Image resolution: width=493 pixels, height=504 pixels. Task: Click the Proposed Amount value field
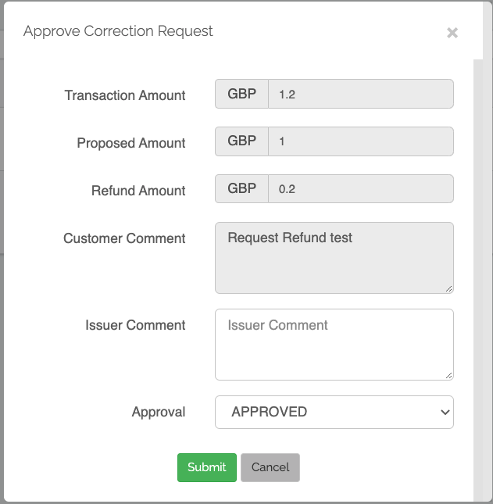360,142
